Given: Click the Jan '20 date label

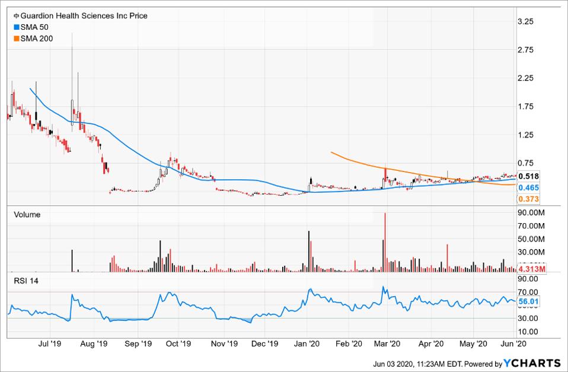Looking at the screenshot, I should tap(307, 344).
